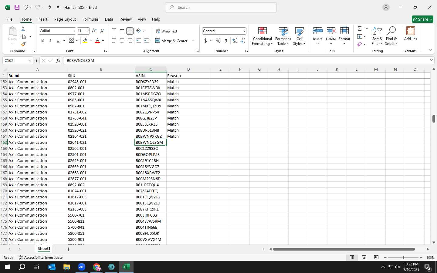Toggle Underline formatting
437x273 pixels.
click(x=58, y=41)
